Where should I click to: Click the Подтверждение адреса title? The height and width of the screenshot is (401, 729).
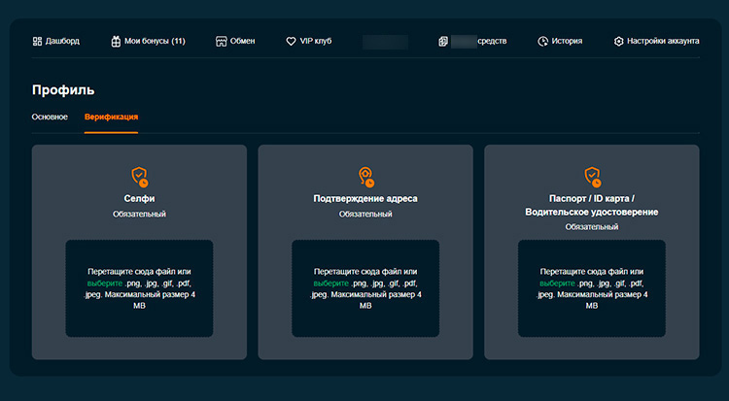pos(365,199)
